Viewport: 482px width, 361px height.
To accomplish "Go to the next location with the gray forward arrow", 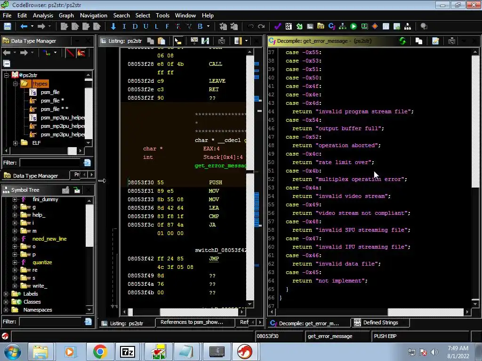I will 41,26.
